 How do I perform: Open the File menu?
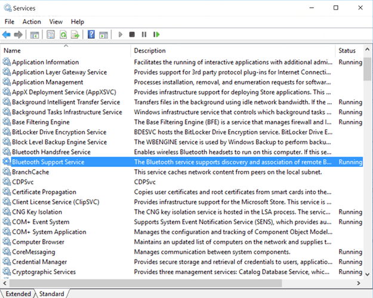(10, 21)
